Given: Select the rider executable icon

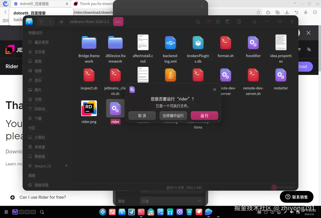Looking at the screenshot, I should (x=115, y=108).
